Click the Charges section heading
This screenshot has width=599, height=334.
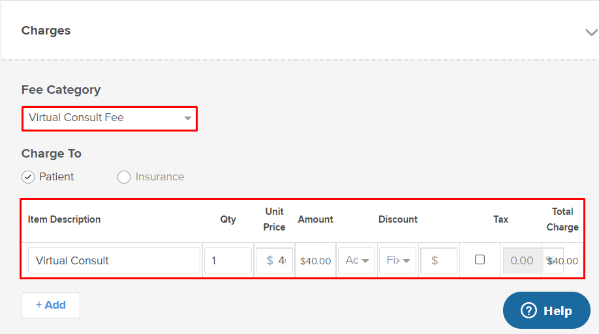[x=46, y=31]
